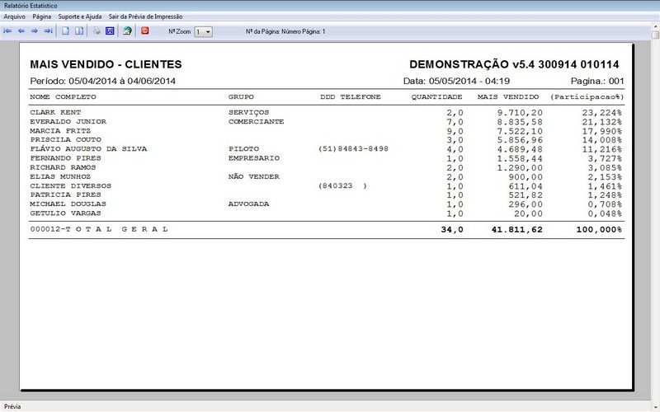Click the SERVIÇOS group cell
The image size is (660, 412).
pos(249,113)
